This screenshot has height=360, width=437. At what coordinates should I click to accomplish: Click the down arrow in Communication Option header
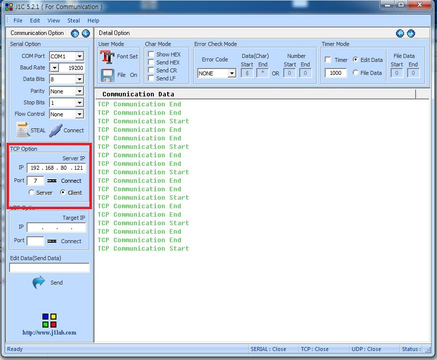pyautogui.click(x=86, y=33)
